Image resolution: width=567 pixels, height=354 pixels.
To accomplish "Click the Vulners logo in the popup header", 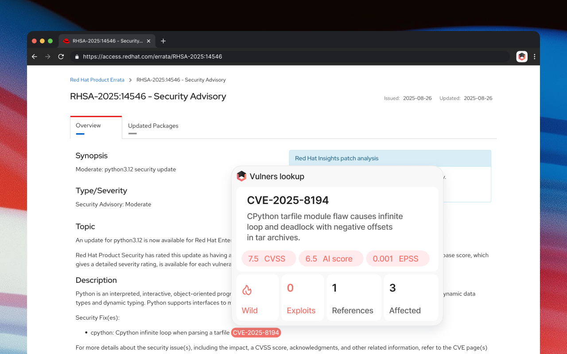I will click(x=241, y=176).
